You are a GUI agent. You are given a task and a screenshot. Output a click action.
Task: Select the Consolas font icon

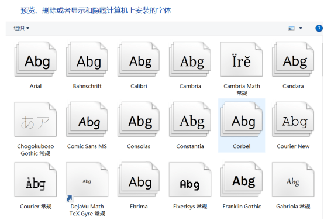coord(139,119)
